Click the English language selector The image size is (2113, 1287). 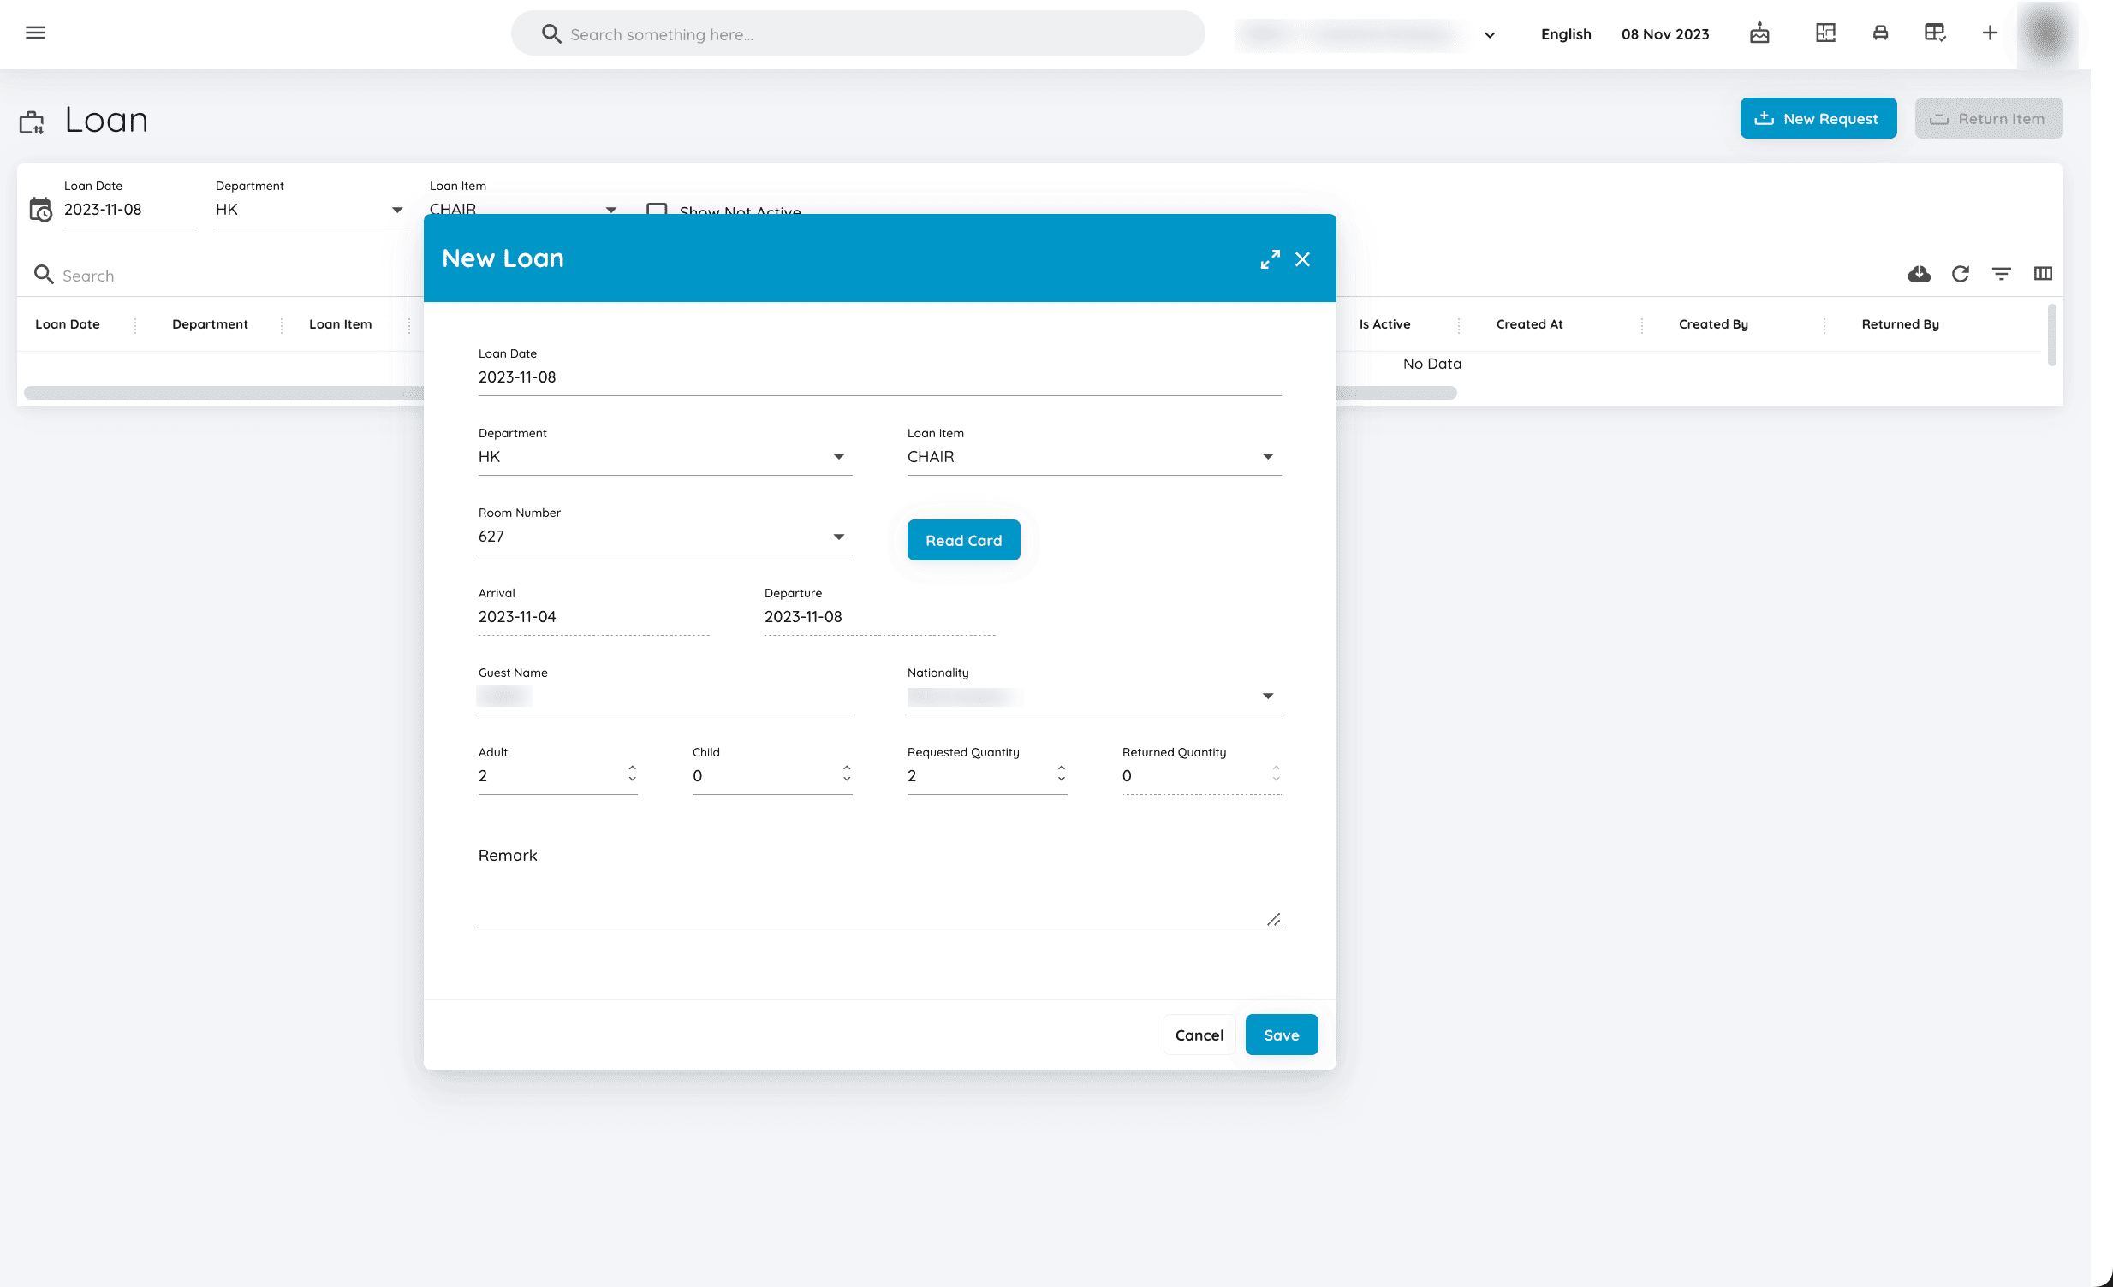(x=1566, y=34)
